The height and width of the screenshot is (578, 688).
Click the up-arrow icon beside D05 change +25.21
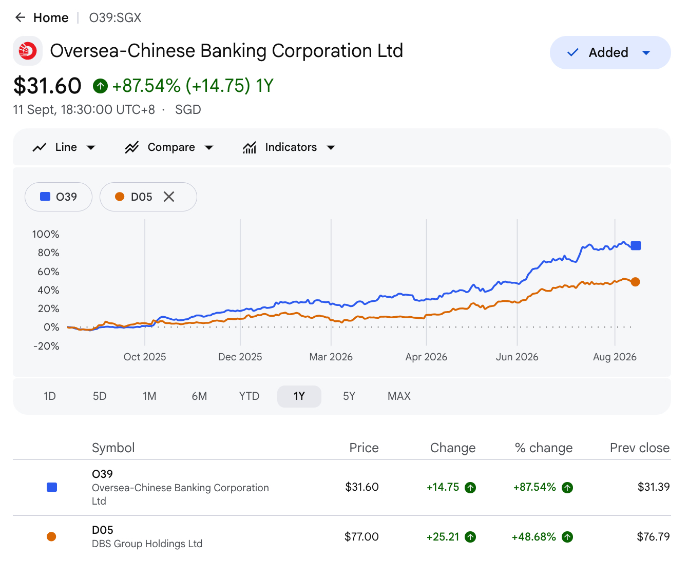pos(470,537)
